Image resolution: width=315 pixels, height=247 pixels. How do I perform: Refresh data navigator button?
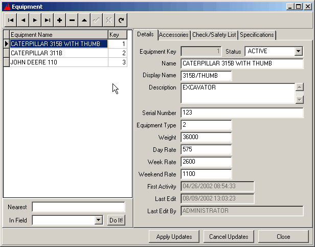[121, 20]
